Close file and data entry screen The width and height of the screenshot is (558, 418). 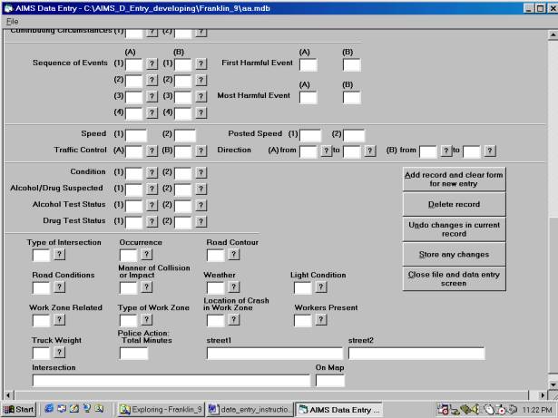click(454, 279)
